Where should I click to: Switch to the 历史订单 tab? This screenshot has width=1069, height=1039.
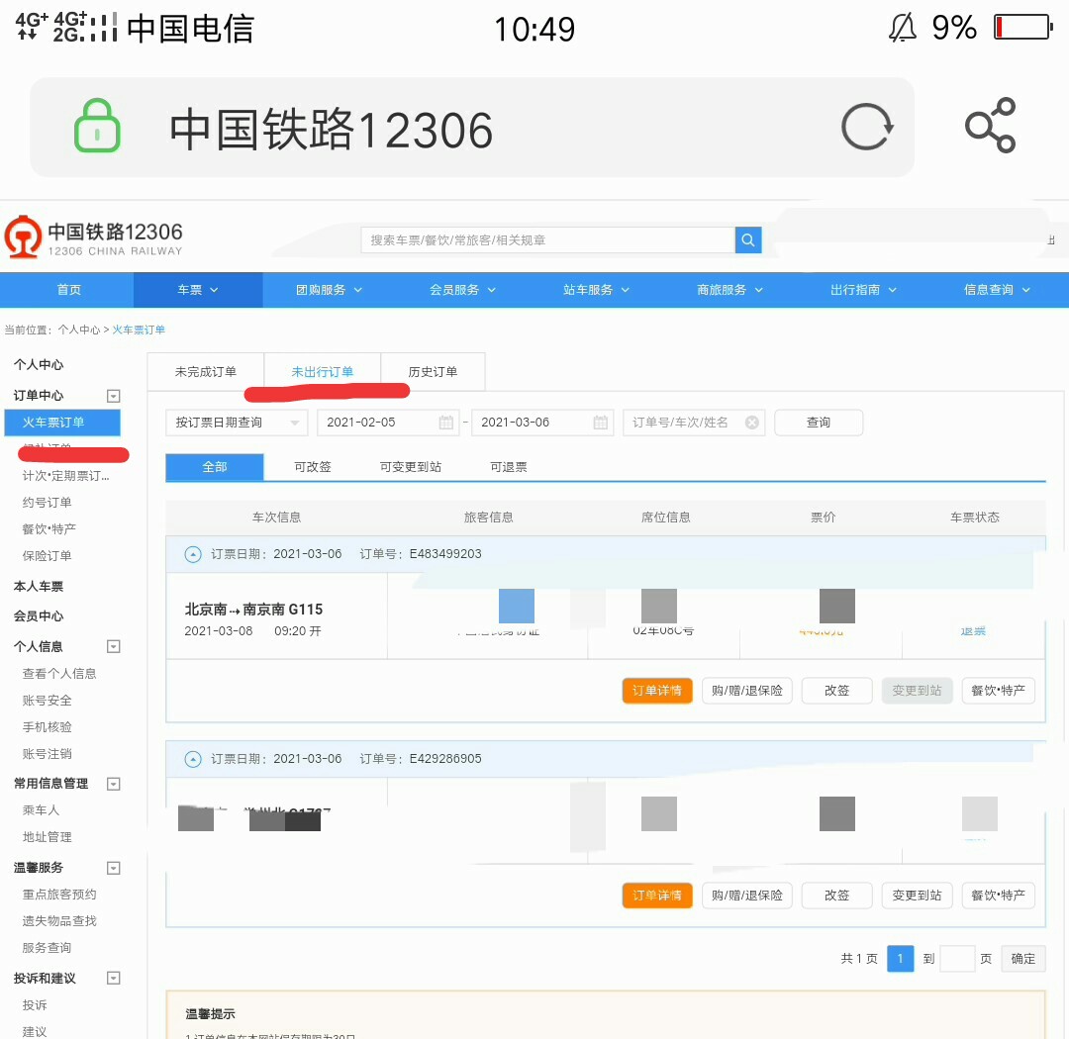[433, 371]
